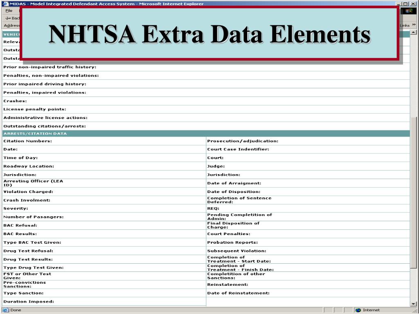Click the 'Pre-convictions Sanctions:' label

[x=24, y=285]
